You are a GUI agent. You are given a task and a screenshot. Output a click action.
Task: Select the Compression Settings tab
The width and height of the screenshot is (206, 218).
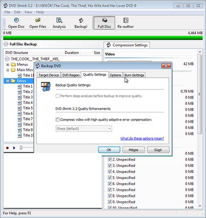127,45
